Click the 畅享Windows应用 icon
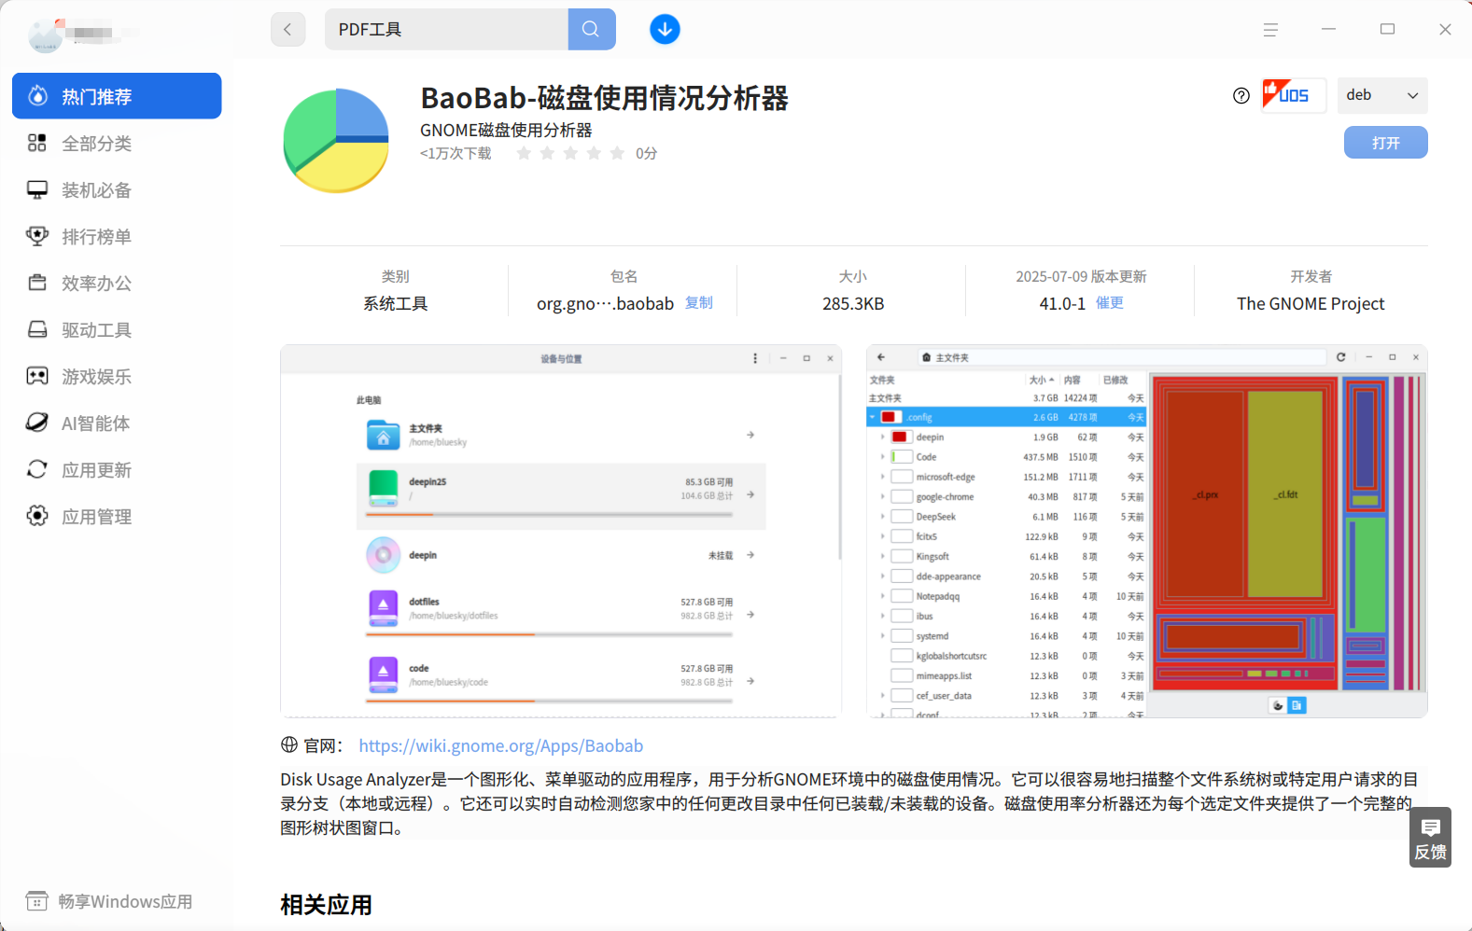This screenshot has height=931, width=1472. click(x=37, y=901)
